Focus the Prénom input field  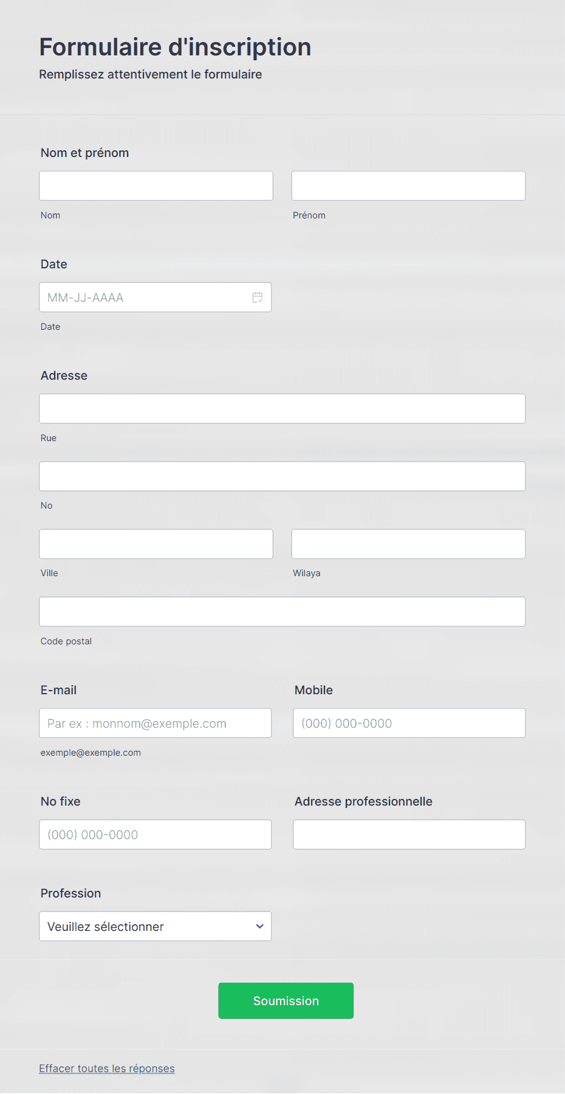coord(408,186)
